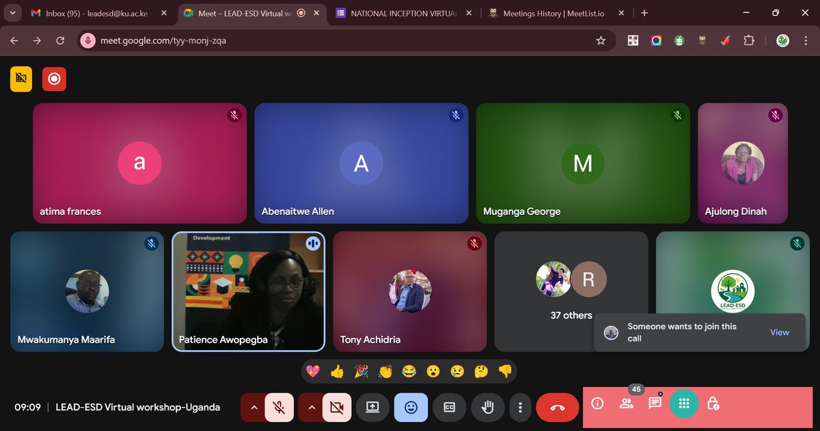Open the Chrome profile avatar
Screen dimensions: 820x431
(x=783, y=40)
